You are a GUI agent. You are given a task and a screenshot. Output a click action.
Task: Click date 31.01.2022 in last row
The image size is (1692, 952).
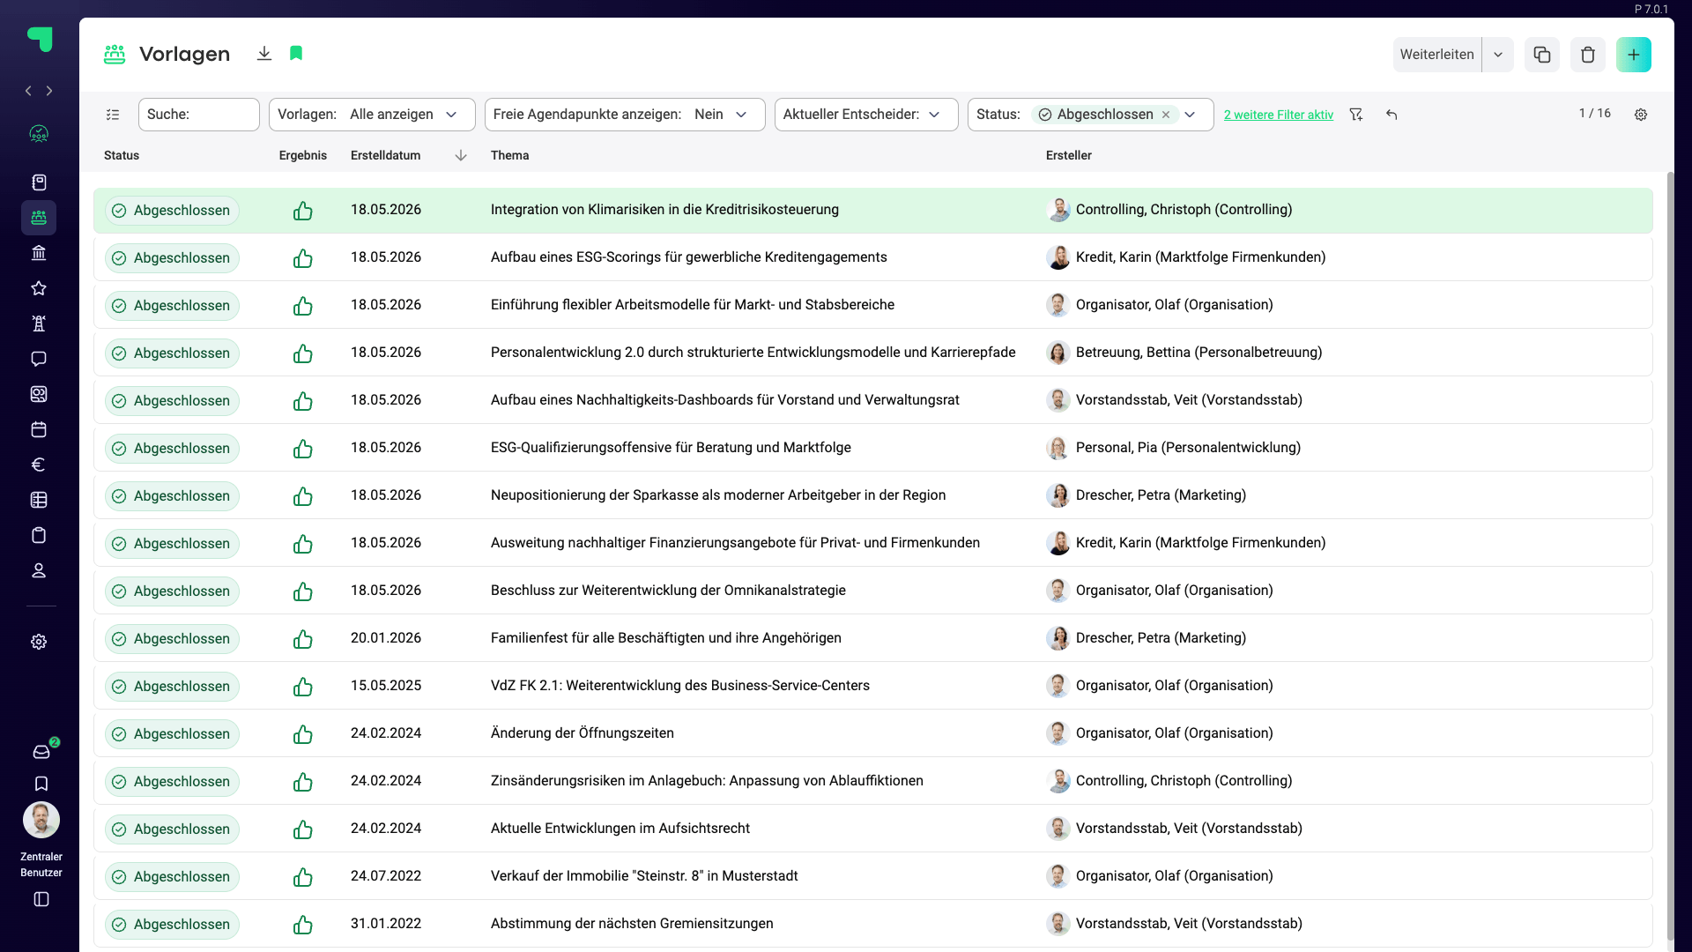(x=386, y=924)
